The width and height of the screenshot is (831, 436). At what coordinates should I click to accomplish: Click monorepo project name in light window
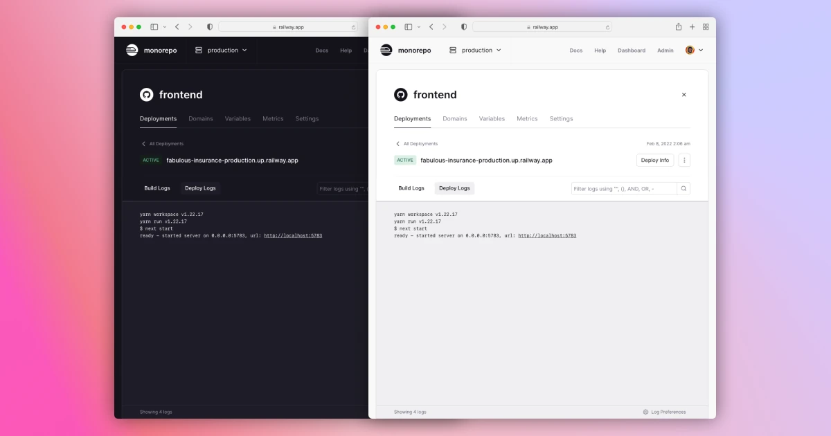414,51
